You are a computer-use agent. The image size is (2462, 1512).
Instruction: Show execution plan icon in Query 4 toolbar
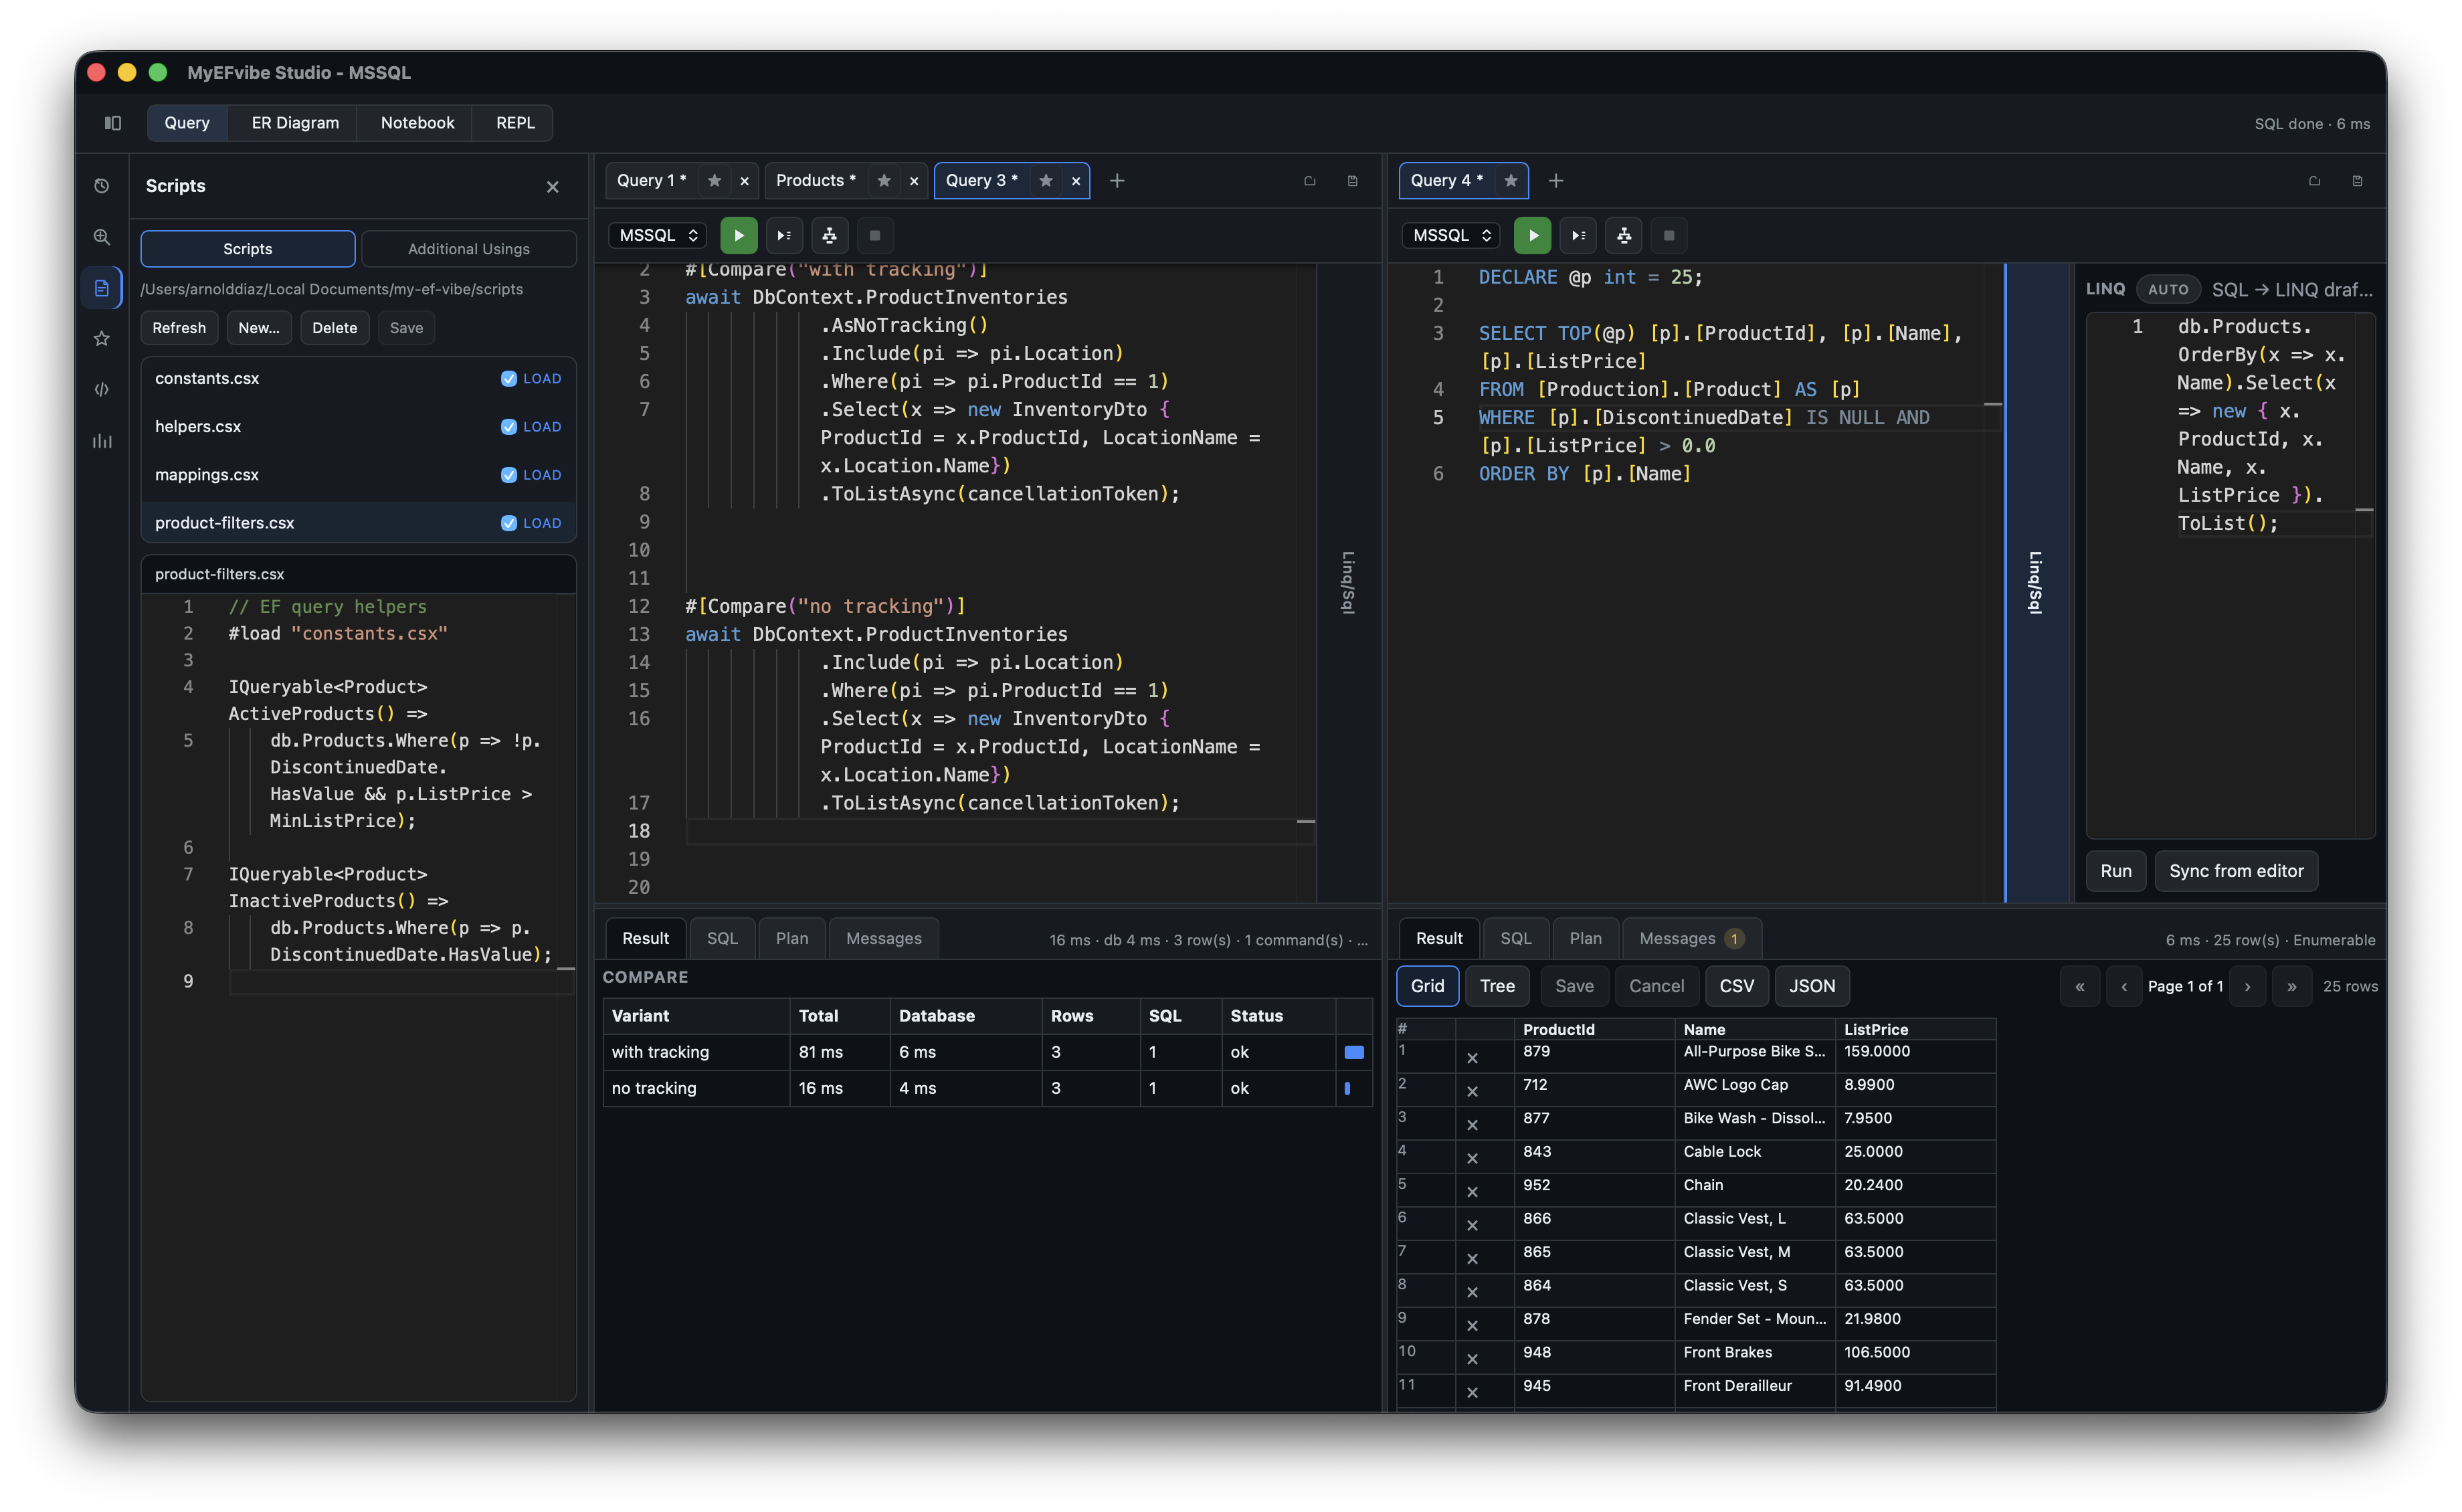click(1623, 236)
